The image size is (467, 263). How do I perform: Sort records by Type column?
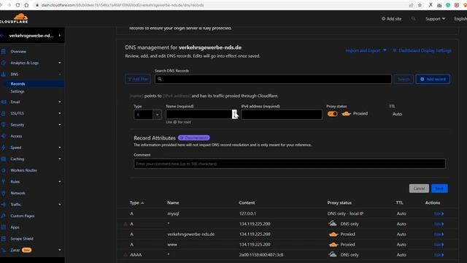[x=136, y=203]
